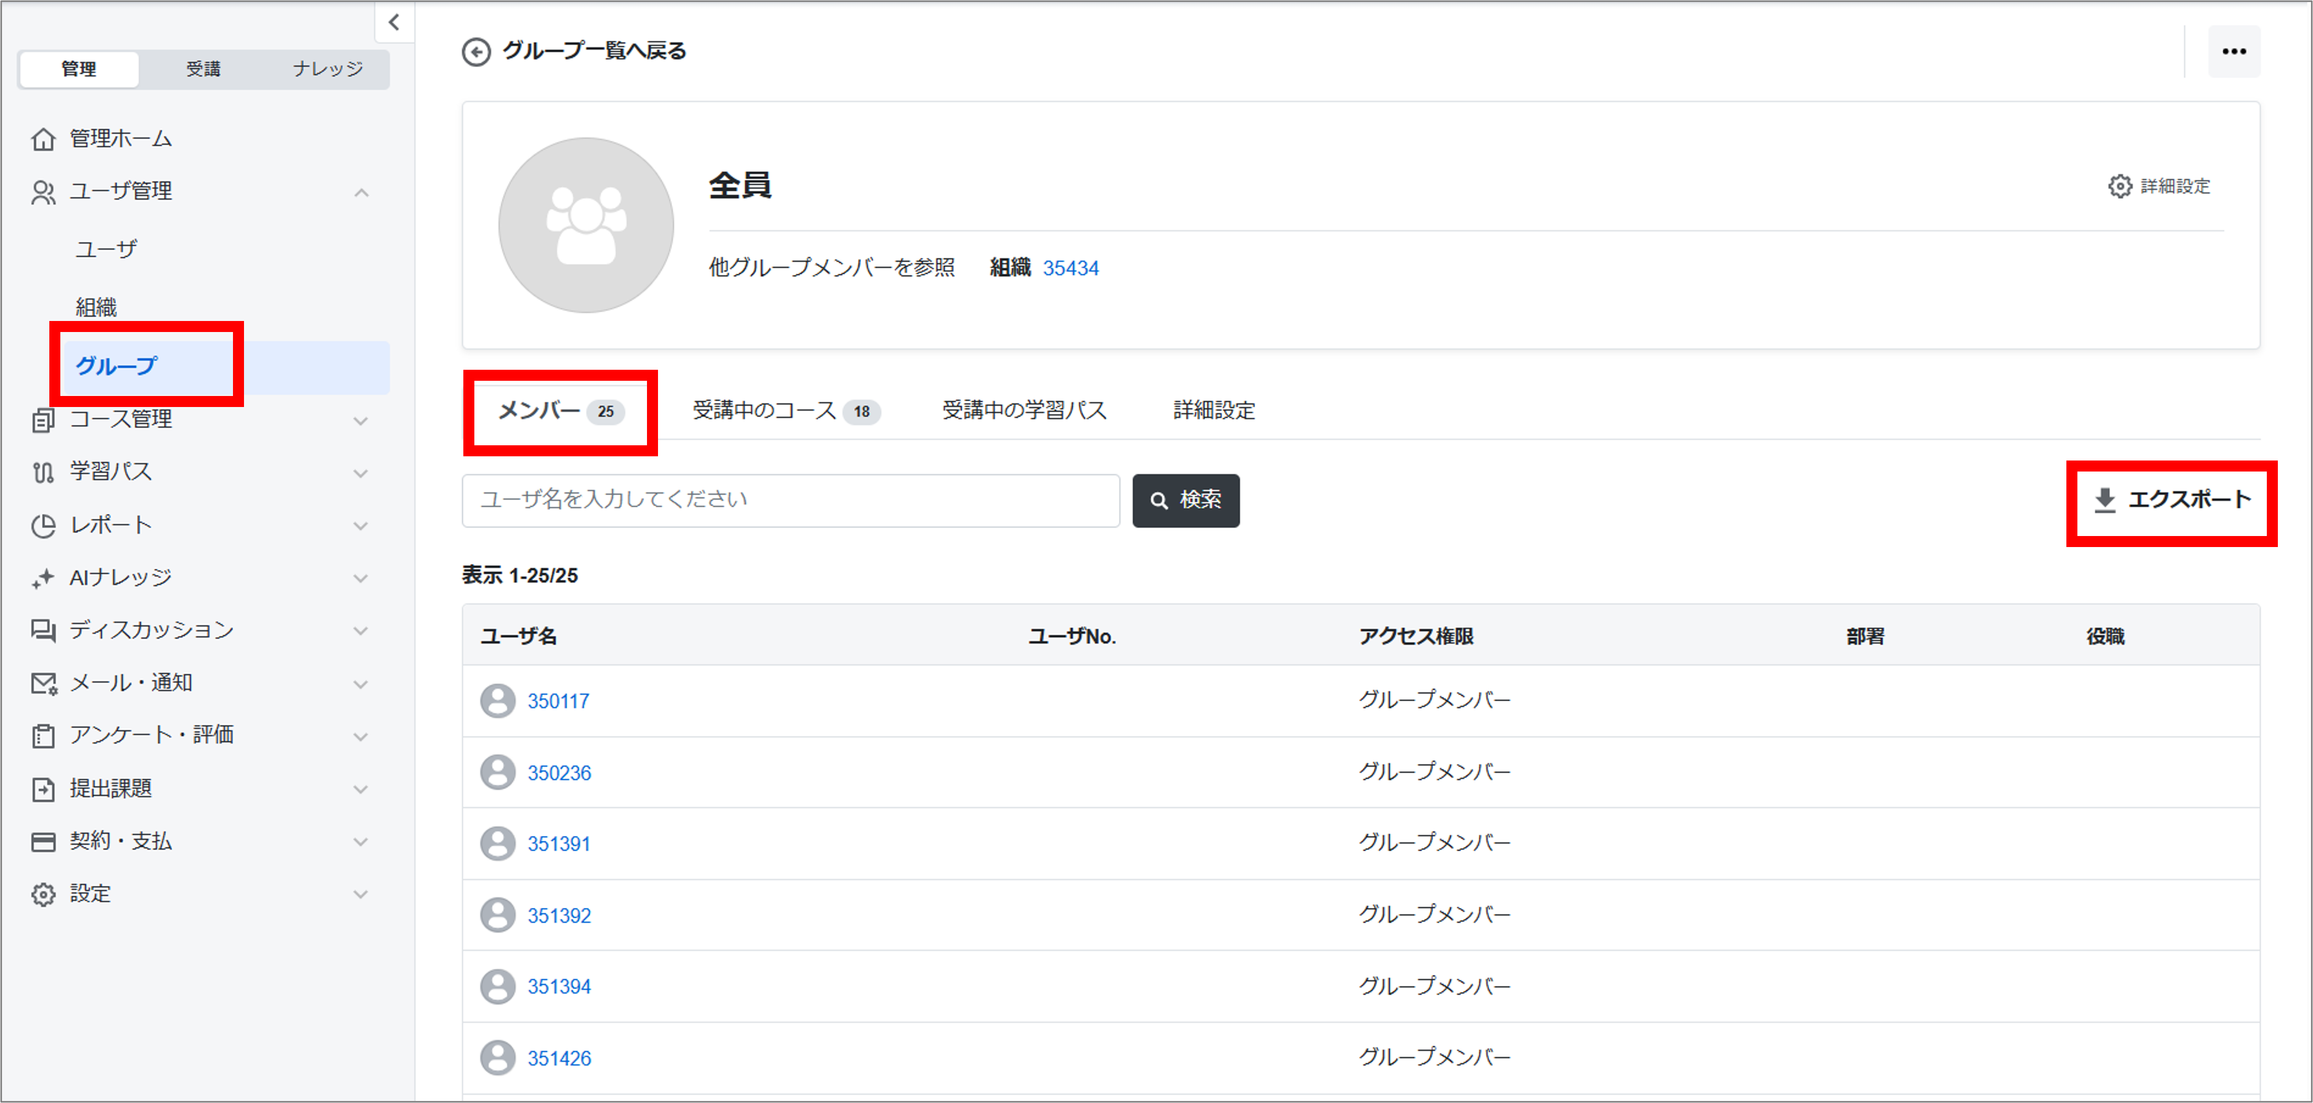
Task: Expand the 設定 menu chevron
Action: click(361, 895)
